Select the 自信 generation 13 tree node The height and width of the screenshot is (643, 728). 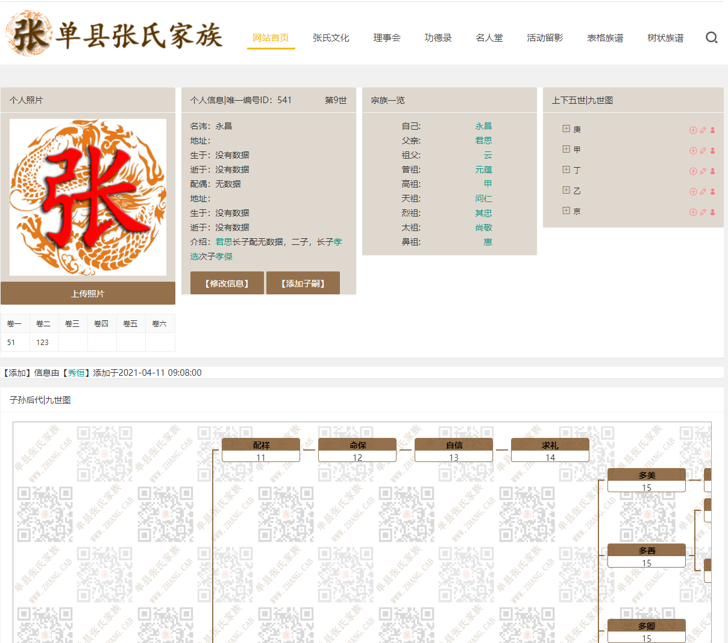pyautogui.click(x=454, y=450)
